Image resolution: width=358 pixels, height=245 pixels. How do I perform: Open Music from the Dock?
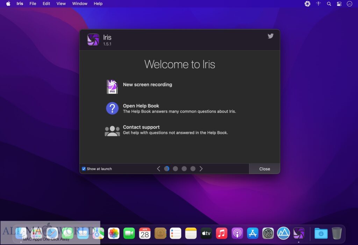221,233
